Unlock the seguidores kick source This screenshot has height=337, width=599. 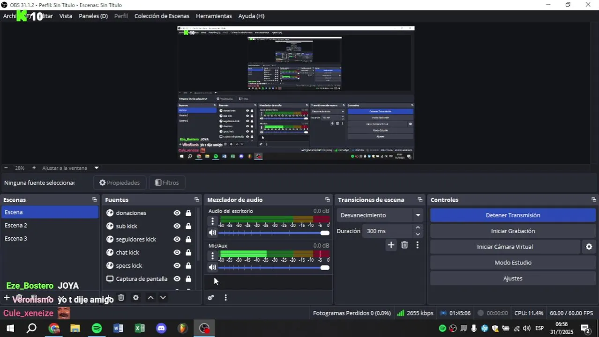[188, 239]
